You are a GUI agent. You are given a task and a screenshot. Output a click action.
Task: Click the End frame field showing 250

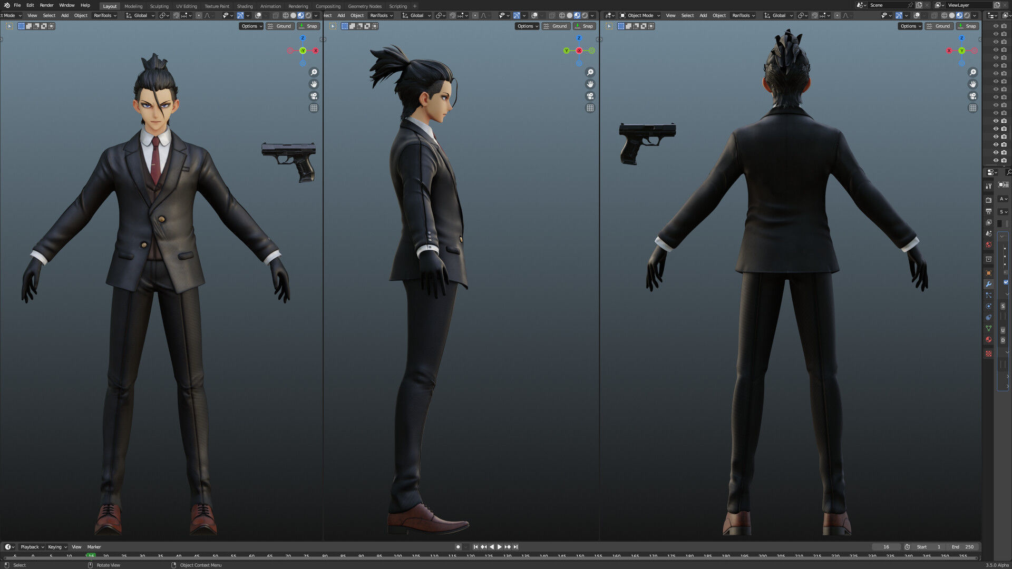pos(964,547)
